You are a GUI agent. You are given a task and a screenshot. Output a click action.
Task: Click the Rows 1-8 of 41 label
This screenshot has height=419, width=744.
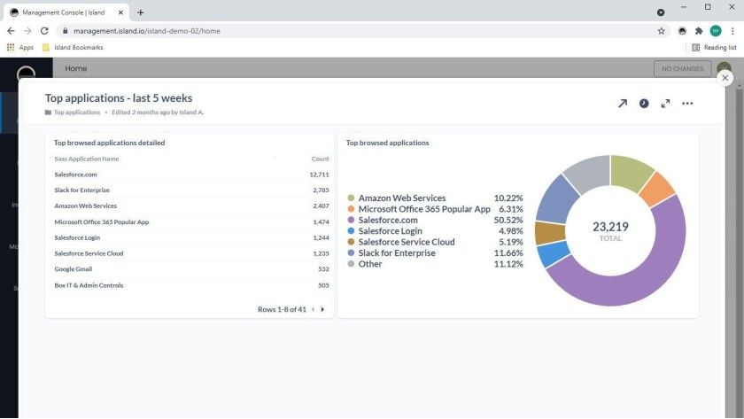click(282, 309)
